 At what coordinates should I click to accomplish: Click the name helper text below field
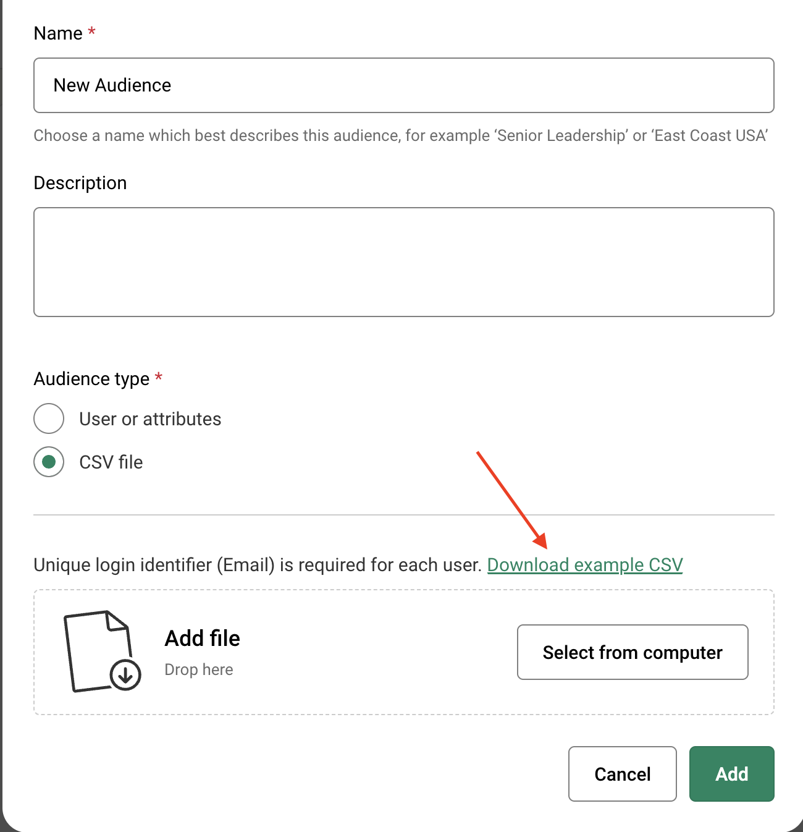[x=400, y=136]
